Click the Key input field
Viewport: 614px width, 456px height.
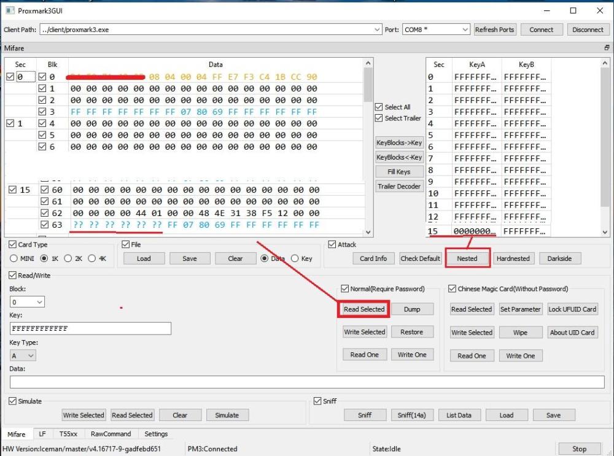pos(90,328)
